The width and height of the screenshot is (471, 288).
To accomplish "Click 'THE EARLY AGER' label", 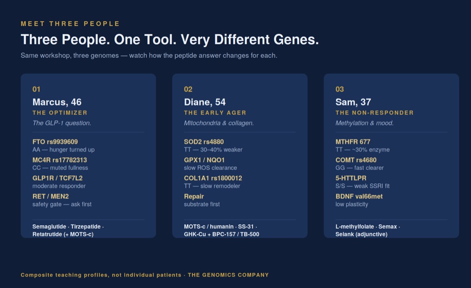I will click(x=215, y=113).
